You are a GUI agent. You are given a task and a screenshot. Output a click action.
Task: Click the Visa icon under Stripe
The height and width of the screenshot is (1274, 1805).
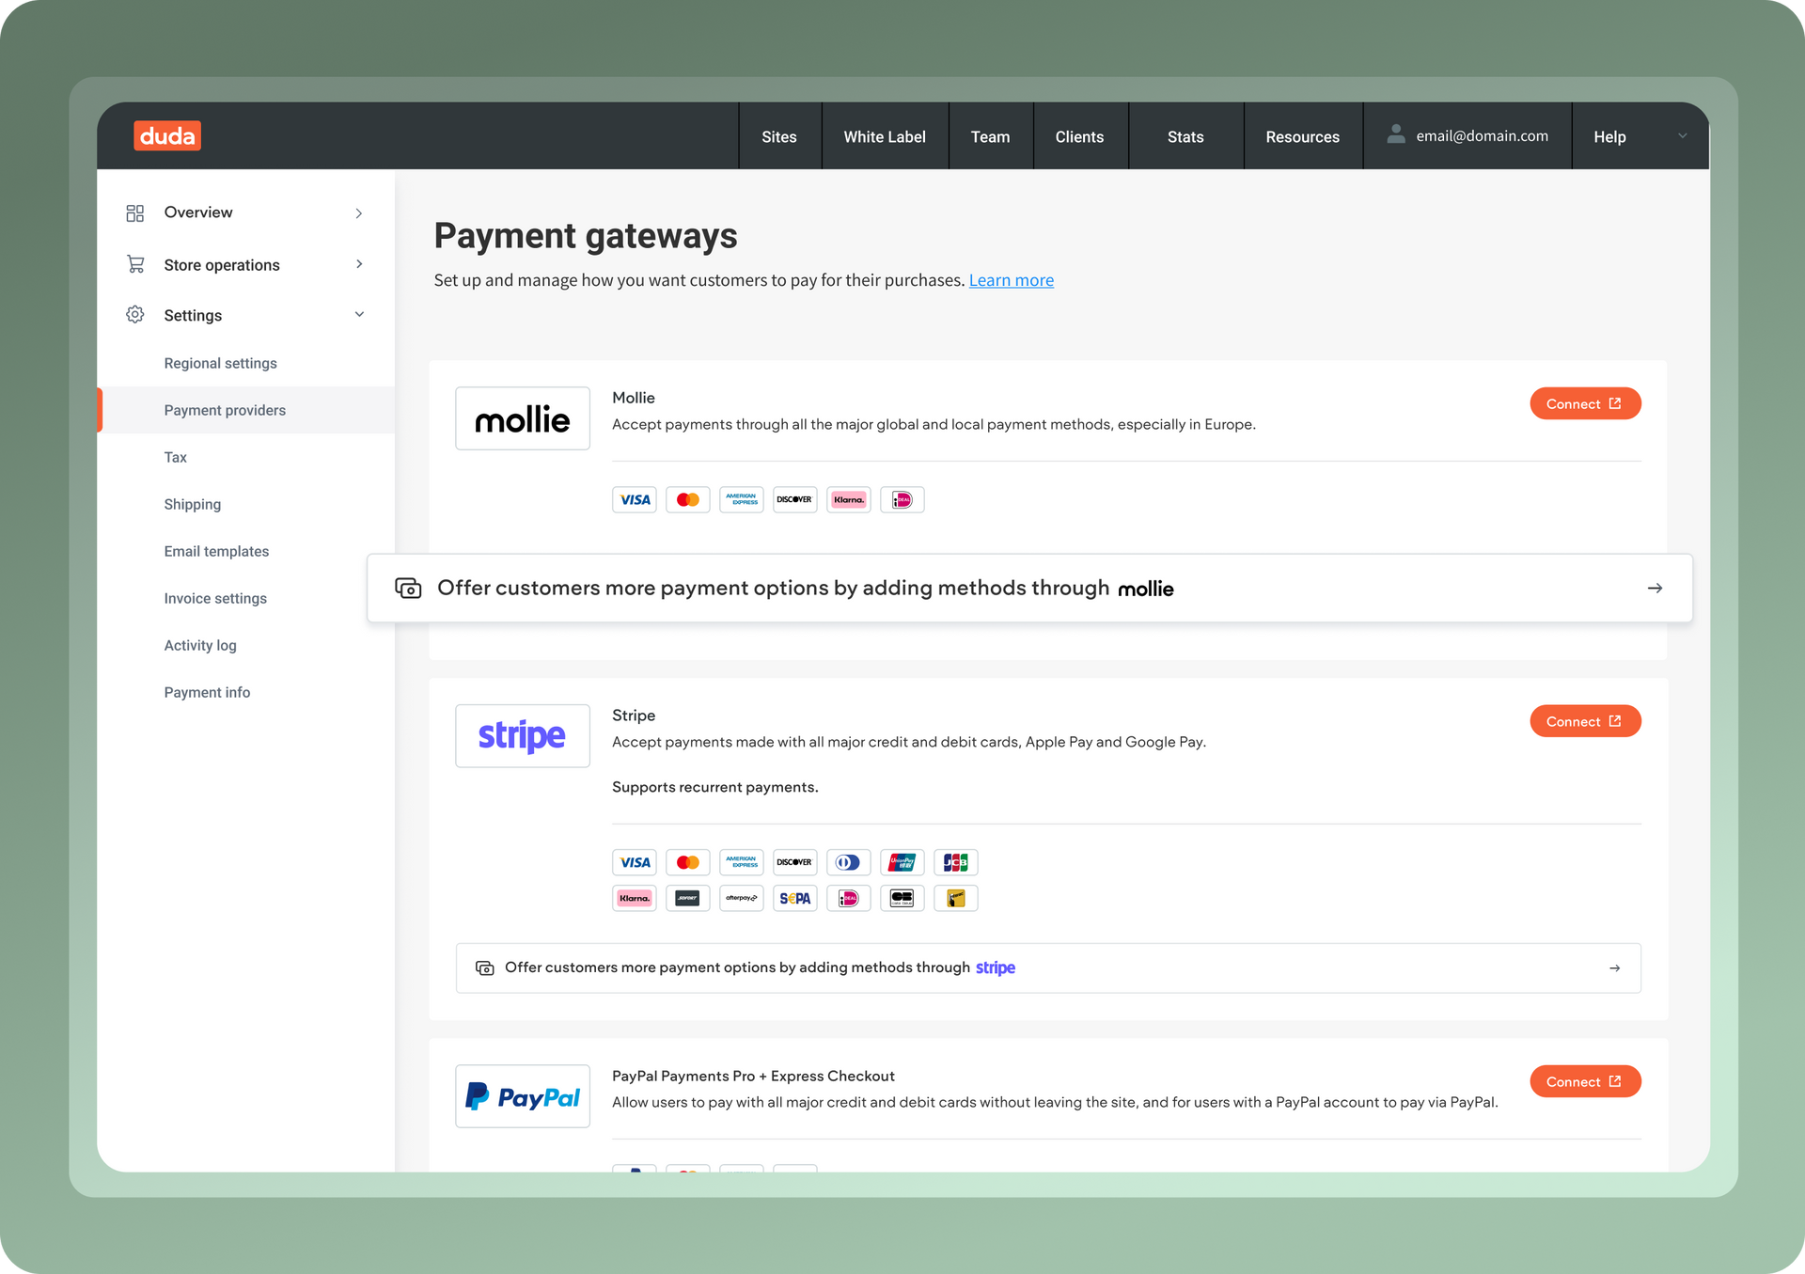tap(635, 862)
